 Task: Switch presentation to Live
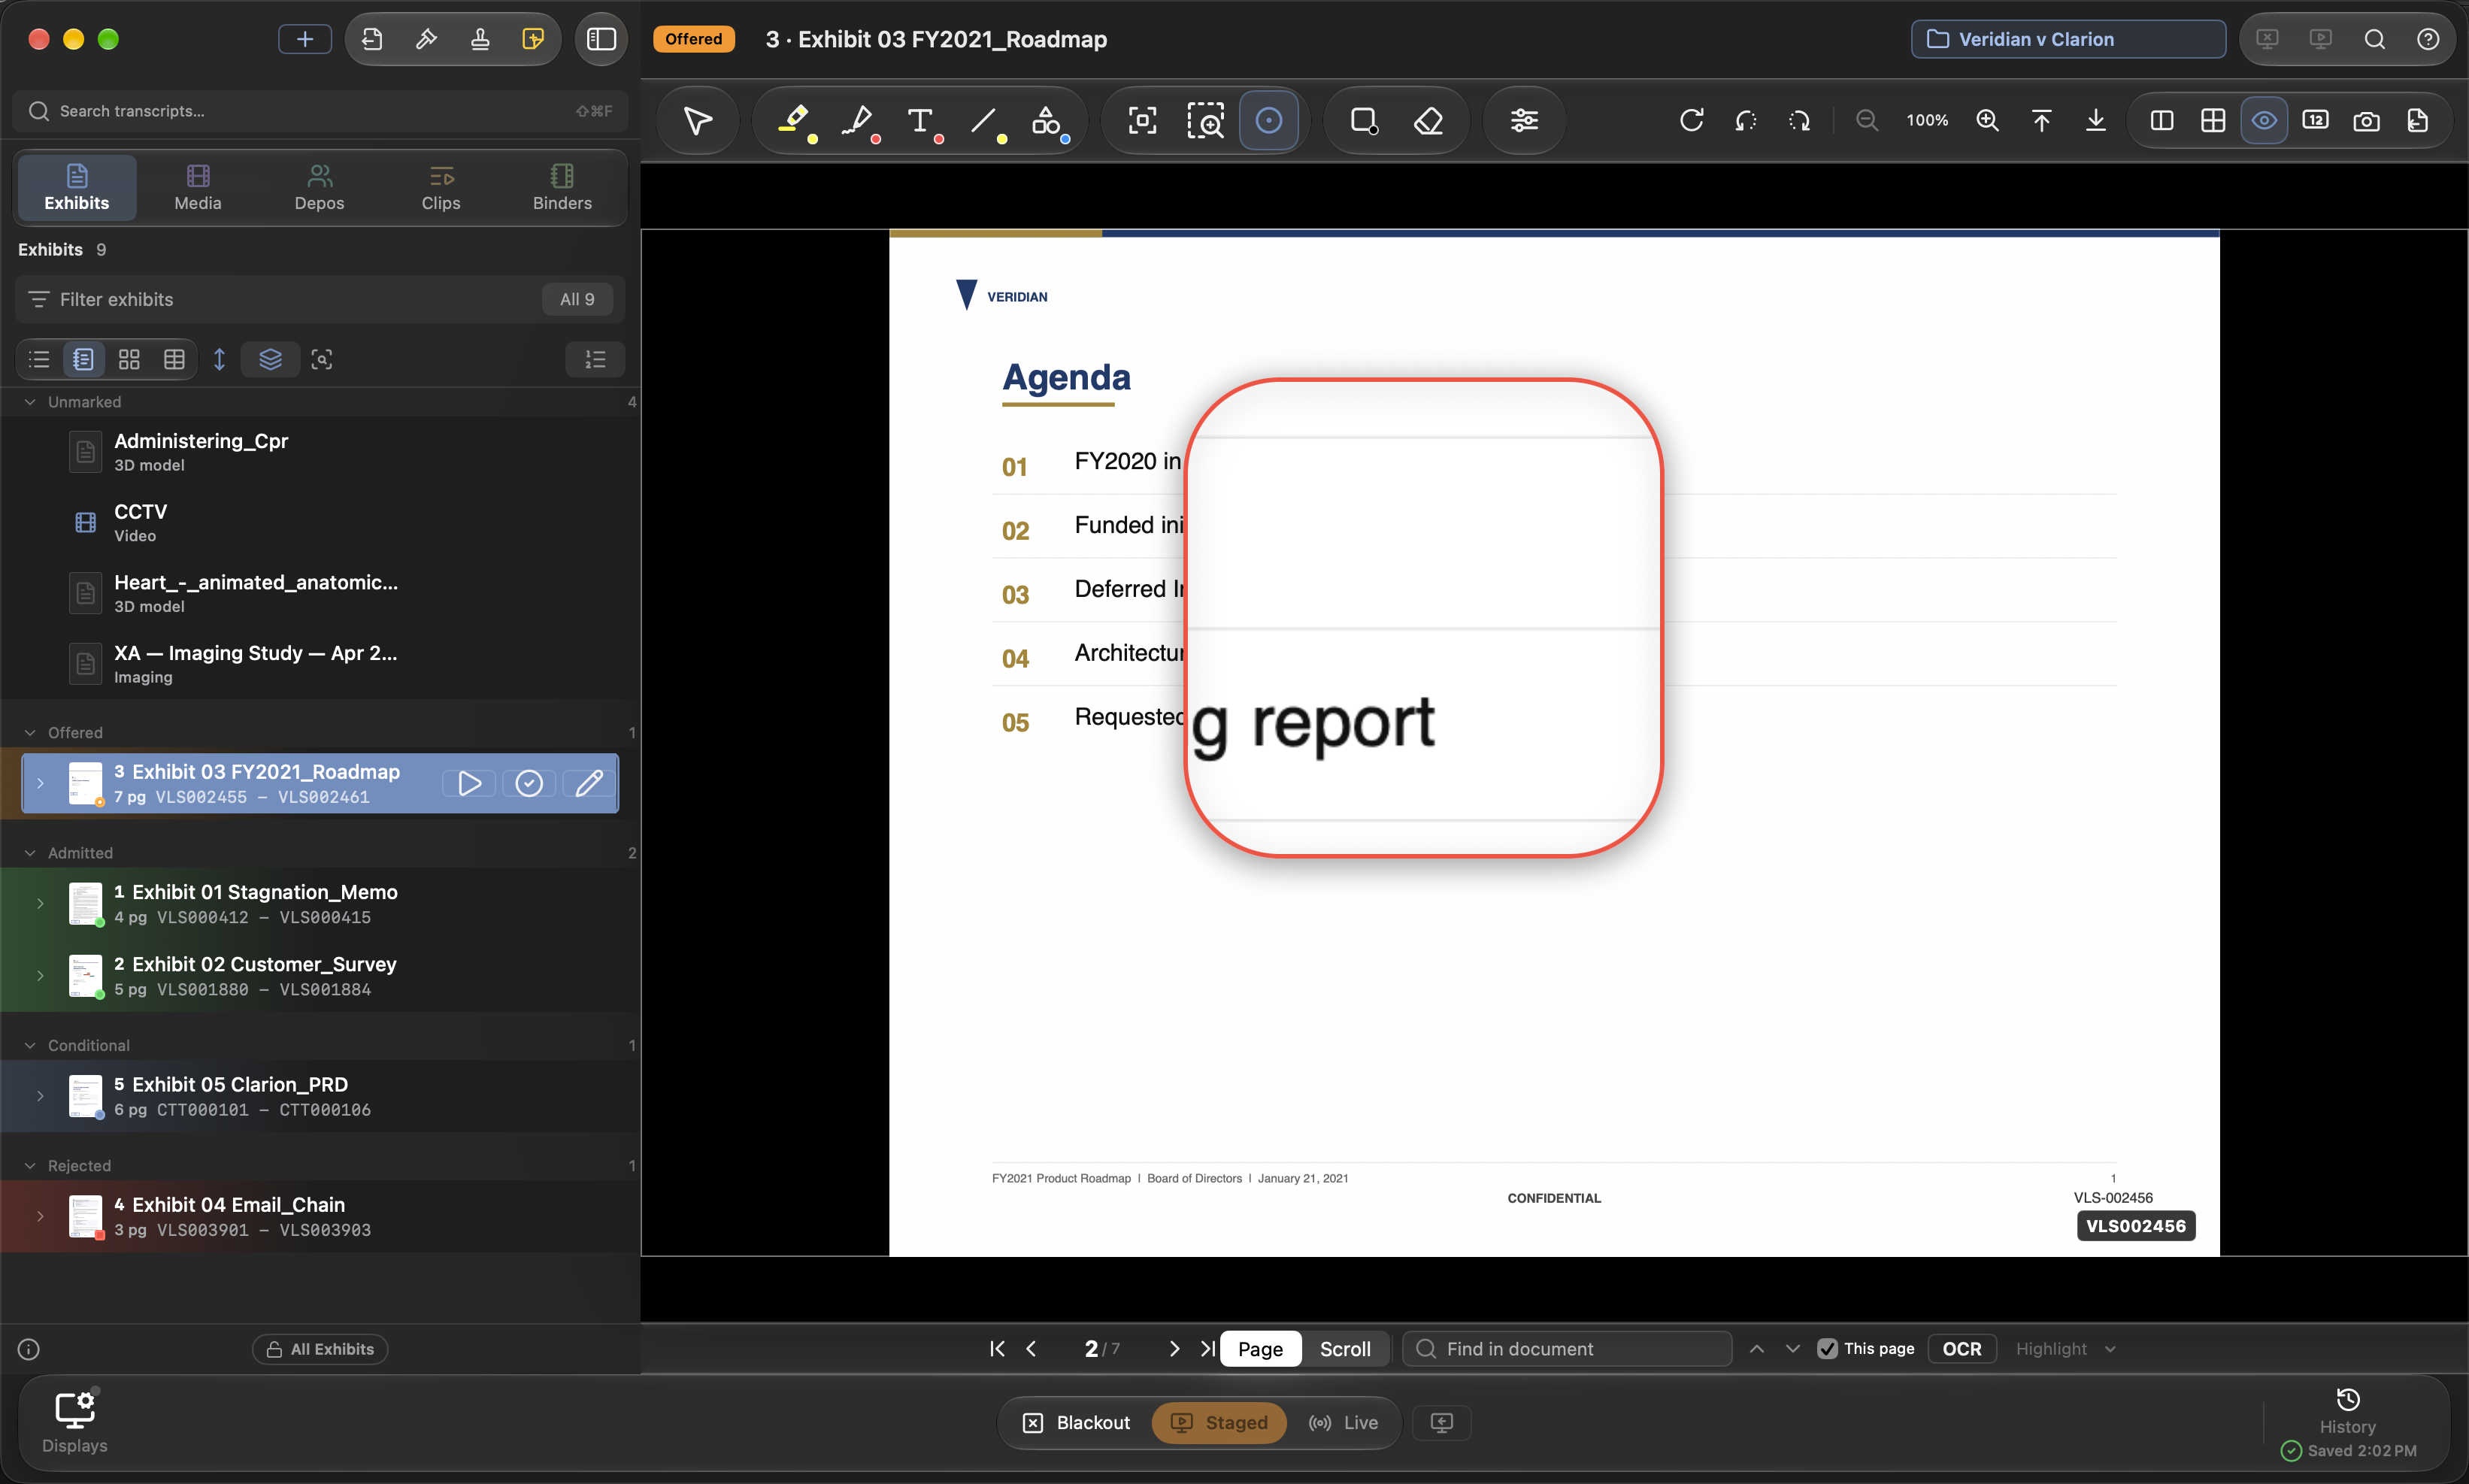point(1343,1422)
